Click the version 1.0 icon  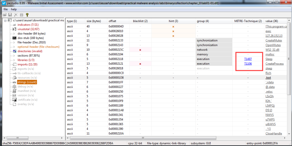(14, 95)
